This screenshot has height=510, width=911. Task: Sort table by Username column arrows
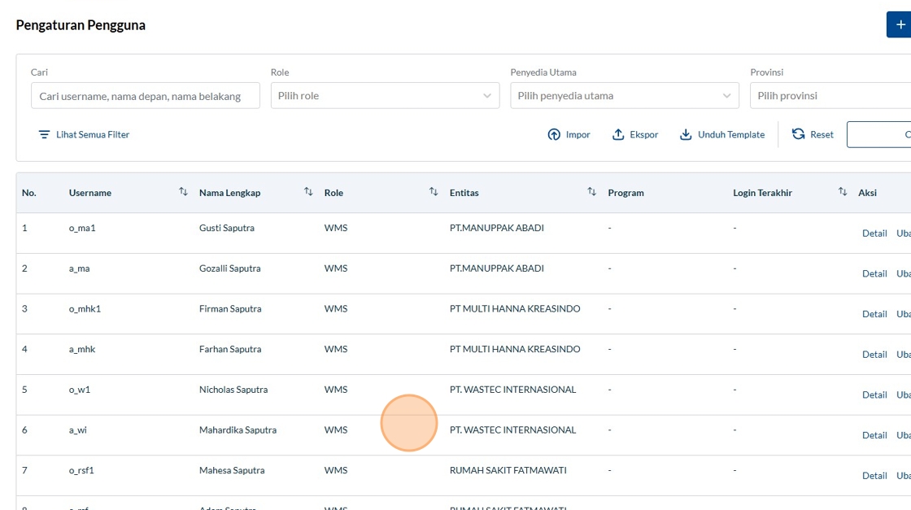183,192
